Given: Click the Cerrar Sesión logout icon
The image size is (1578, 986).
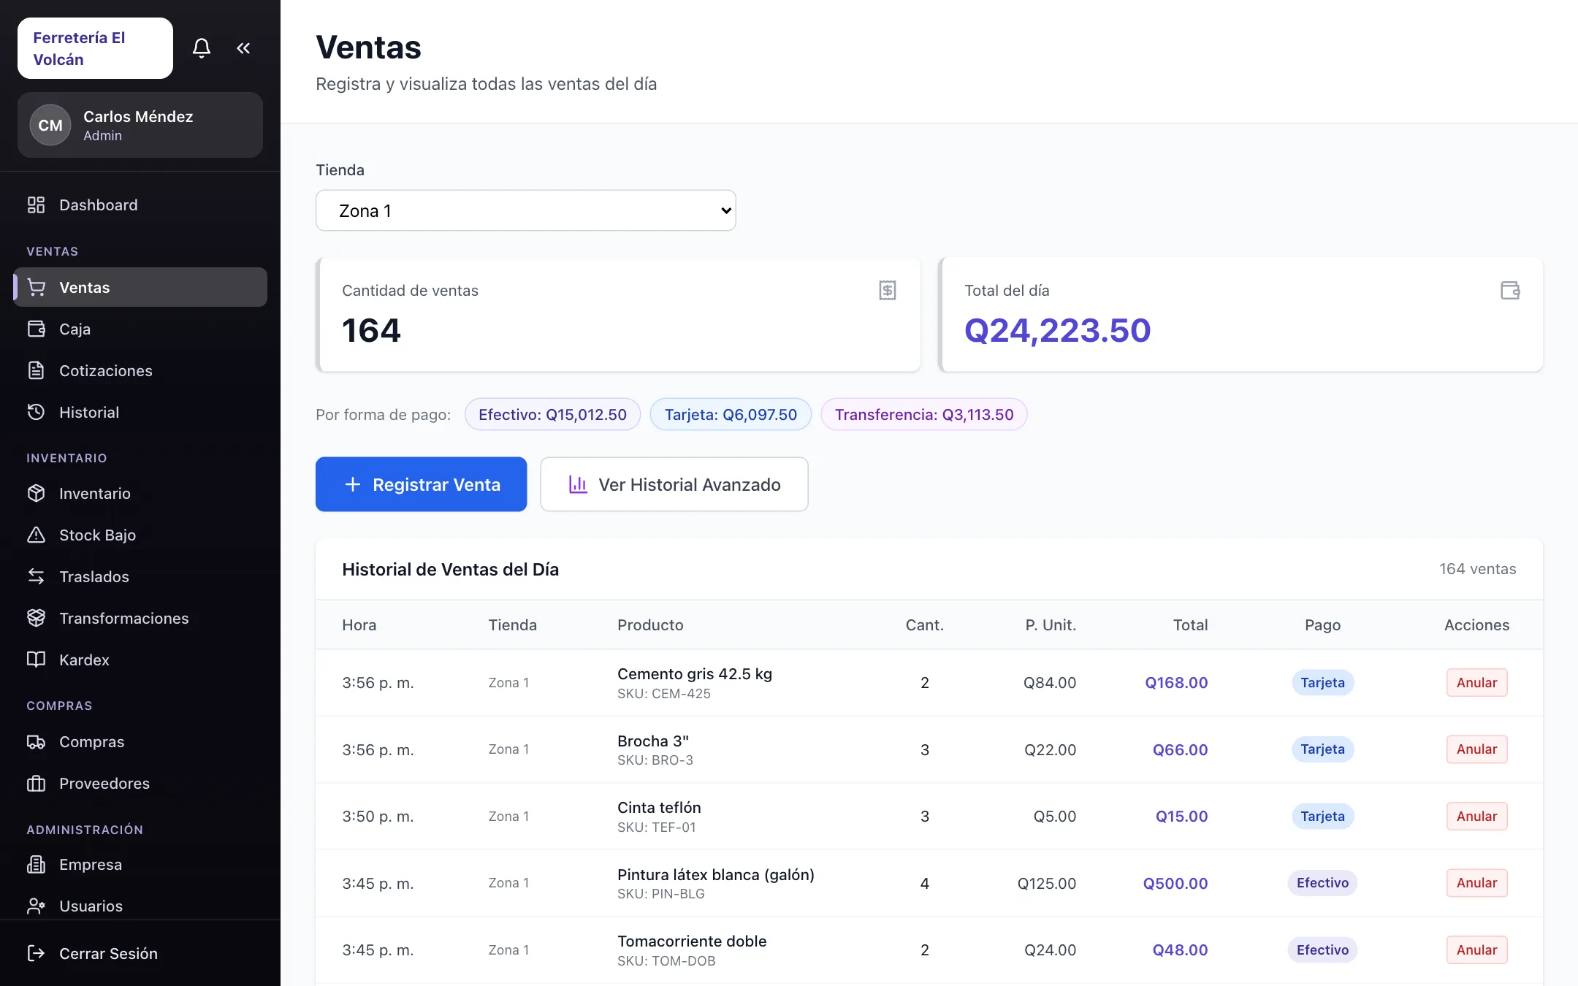Looking at the screenshot, I should [x=36, y=954].
